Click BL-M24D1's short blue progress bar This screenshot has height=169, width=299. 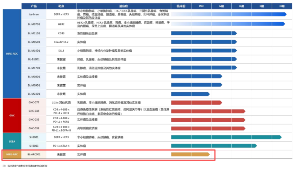(x=191, y=94)
